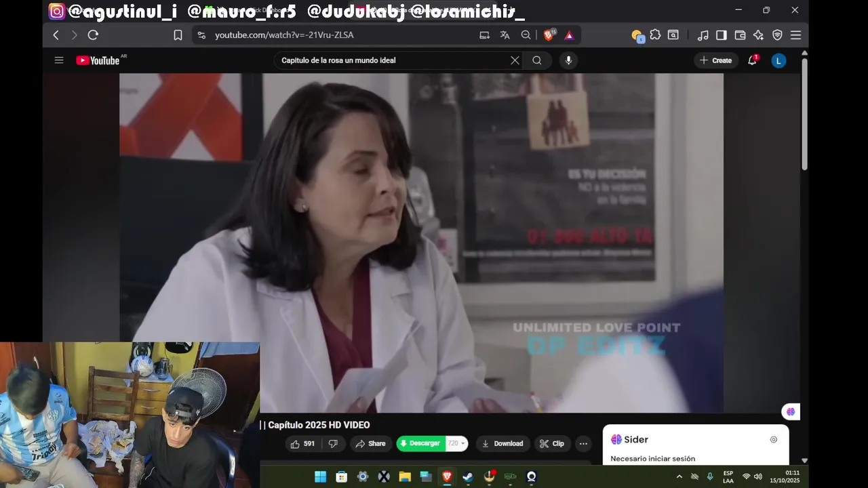
Task: Open the account avatar L menu
Action: coord(778,60)
